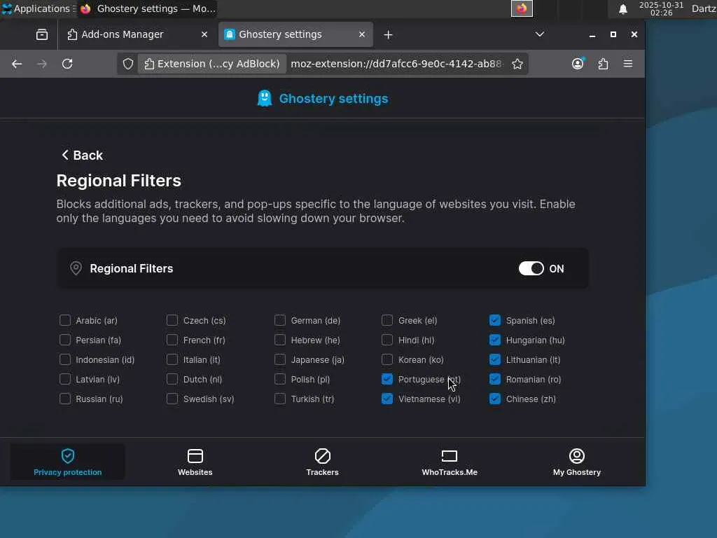Screen dimensions: 717x538
Task: Bookmark this page with the star icon
Action: click(517, 64)
